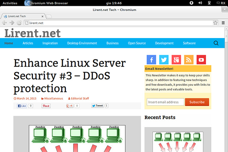Click the Recent Posts heading

pos(160,117)
